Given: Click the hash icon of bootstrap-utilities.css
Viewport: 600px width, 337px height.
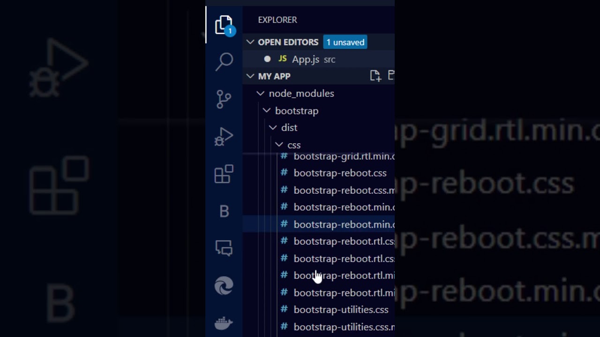Looking at the screenshot, I should 284,309.
